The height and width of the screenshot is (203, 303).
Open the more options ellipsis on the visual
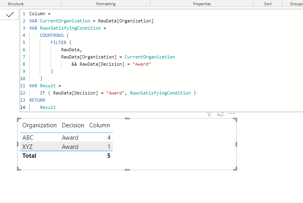[x=232, y=113]
